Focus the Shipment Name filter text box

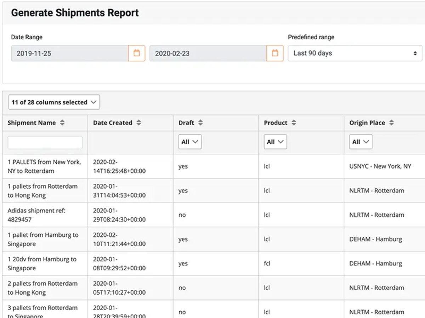point(45,142)
